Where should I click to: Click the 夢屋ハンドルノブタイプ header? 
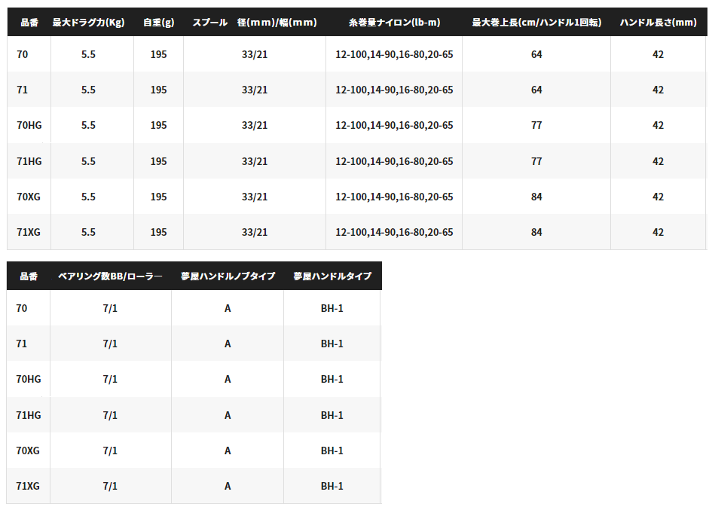(x=228, y=276)
